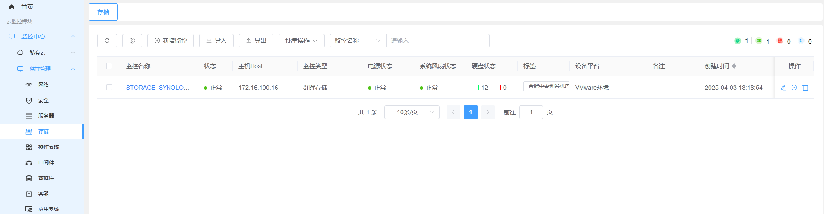Click the 服务器 server icon
This screenshot has height=214, width=824.
(x=29, y=116)
